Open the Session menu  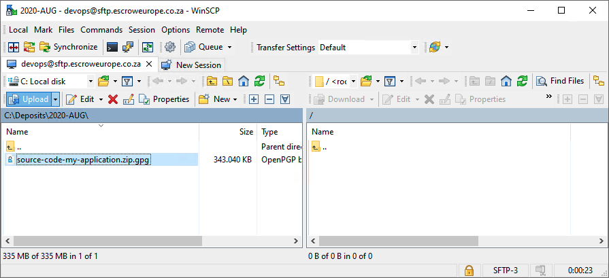point(142,30)
